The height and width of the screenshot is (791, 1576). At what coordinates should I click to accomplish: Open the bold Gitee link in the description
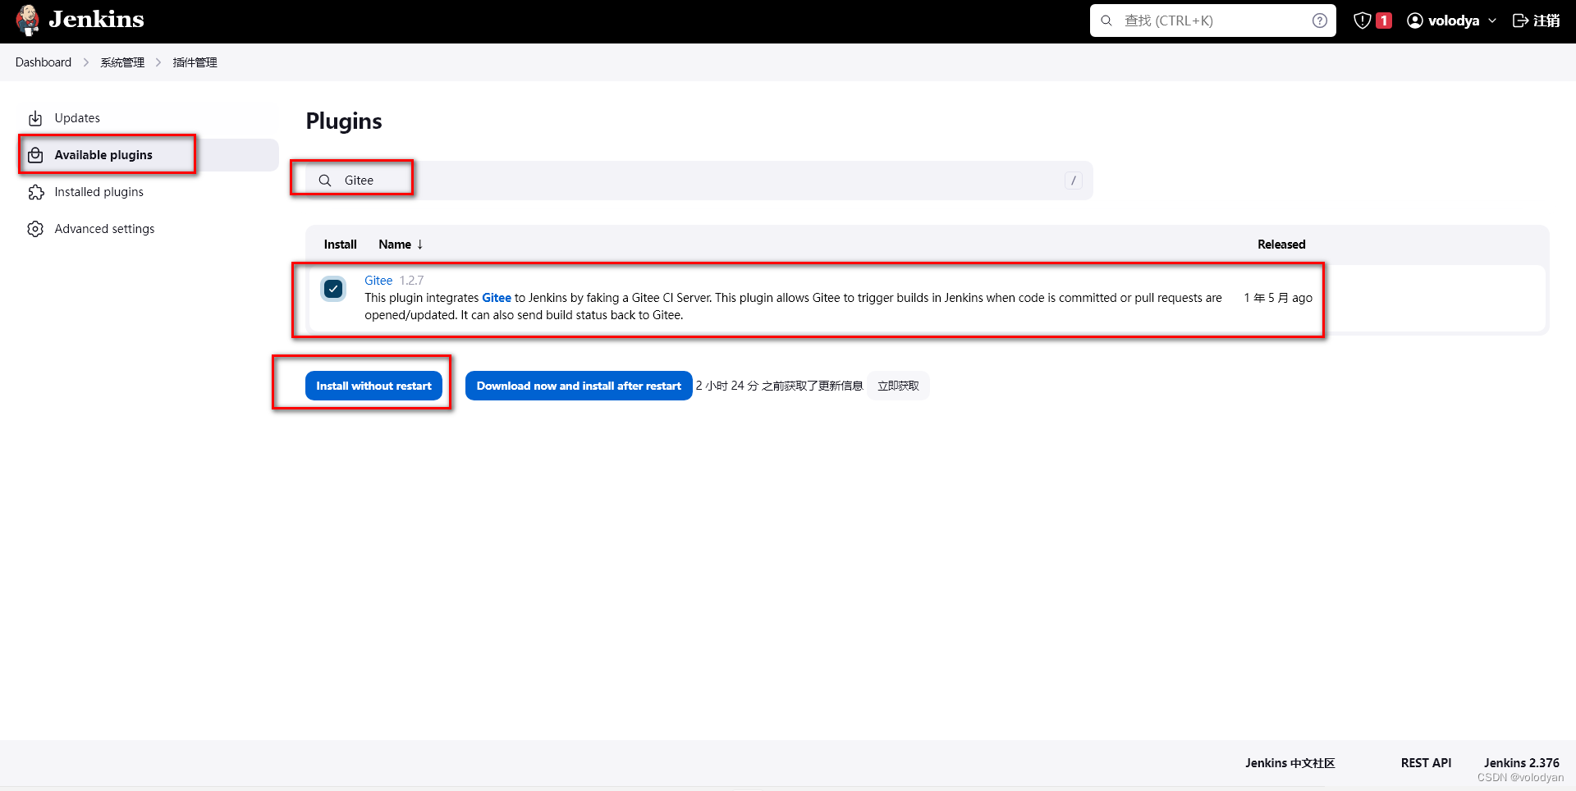[x=497, y=298]
